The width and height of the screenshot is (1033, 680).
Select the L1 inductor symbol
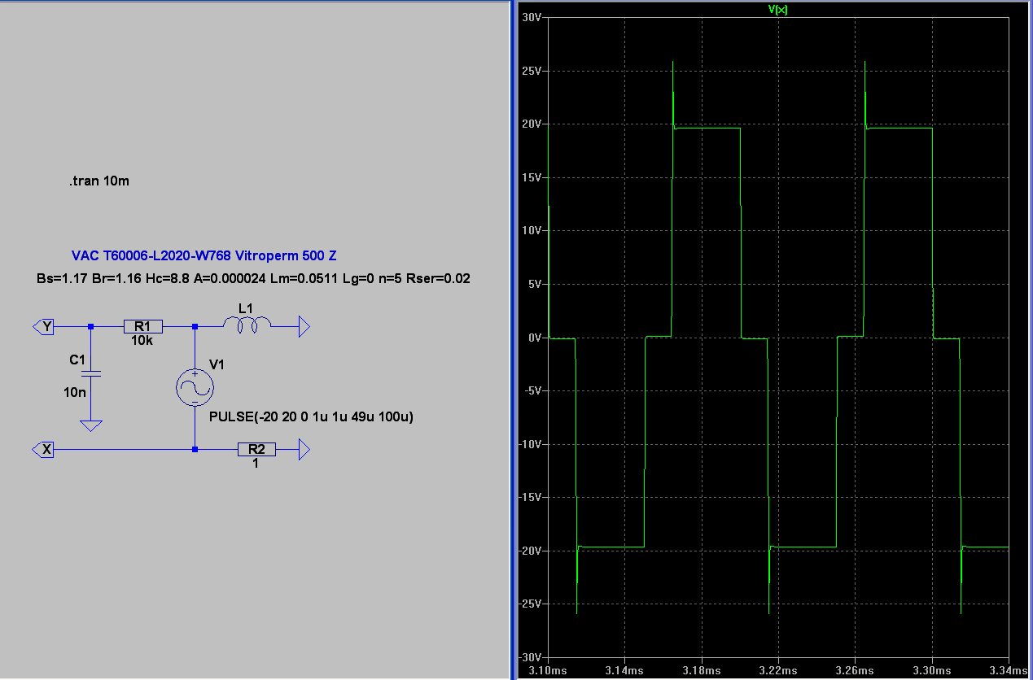(247, 326)
